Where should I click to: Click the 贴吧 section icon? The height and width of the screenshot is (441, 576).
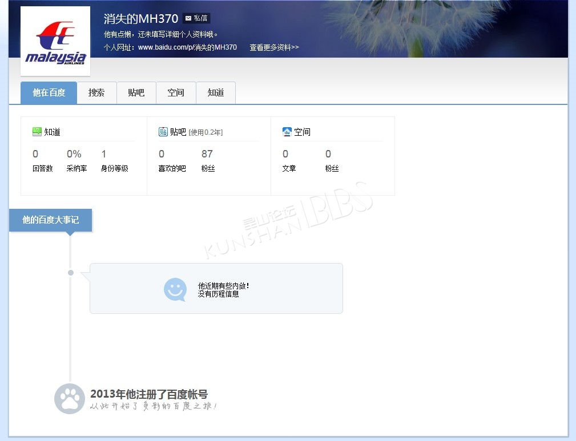(163, 131)
